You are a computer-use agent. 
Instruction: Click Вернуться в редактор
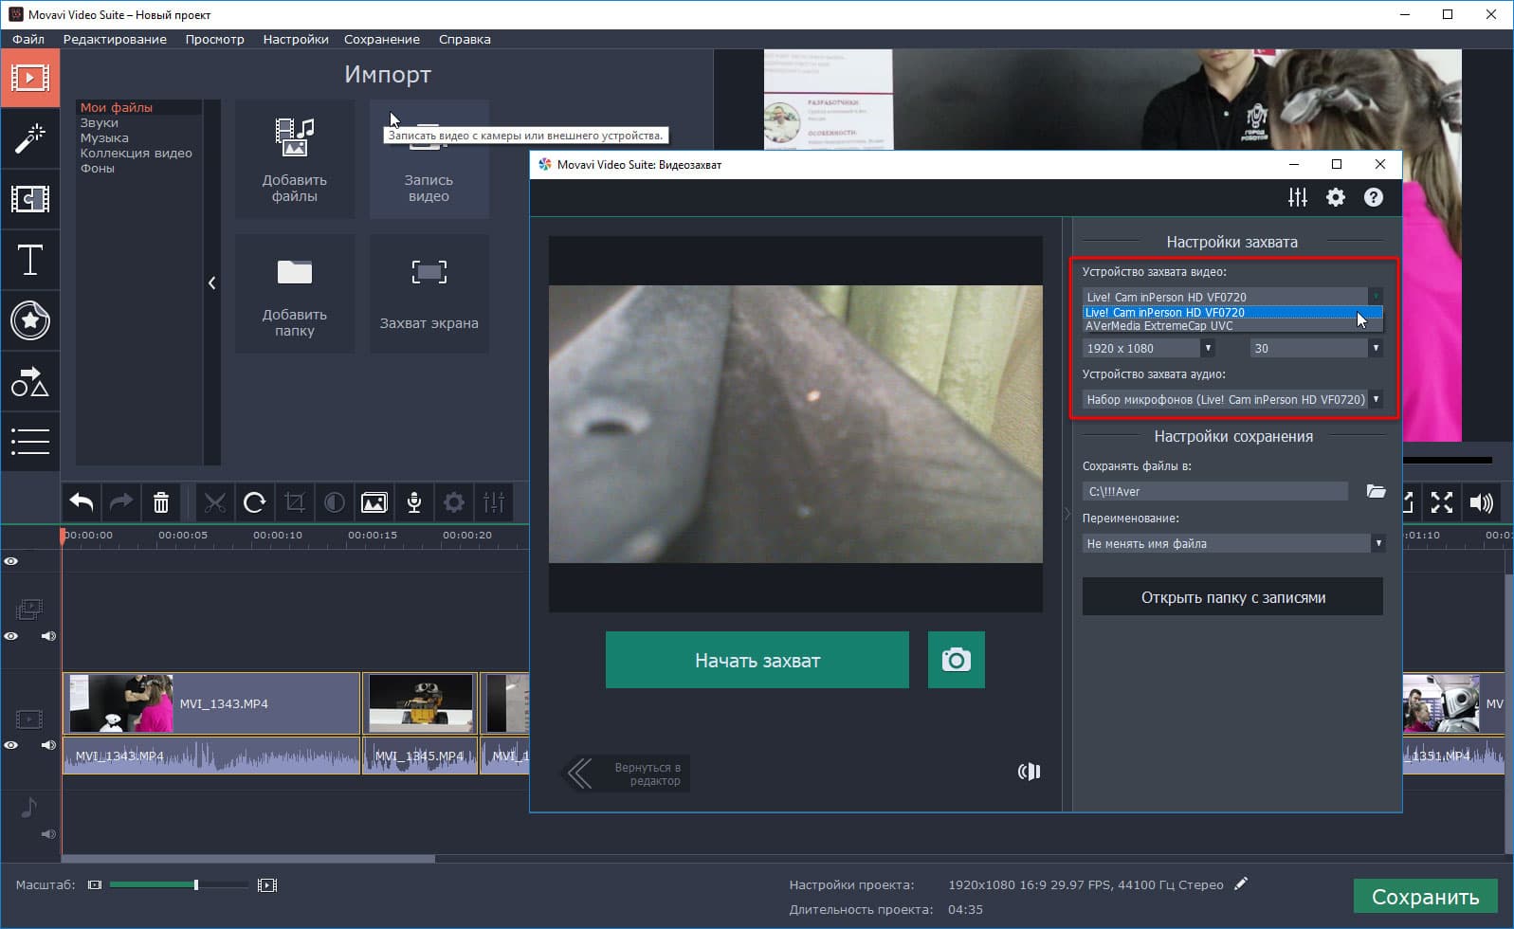626,774
